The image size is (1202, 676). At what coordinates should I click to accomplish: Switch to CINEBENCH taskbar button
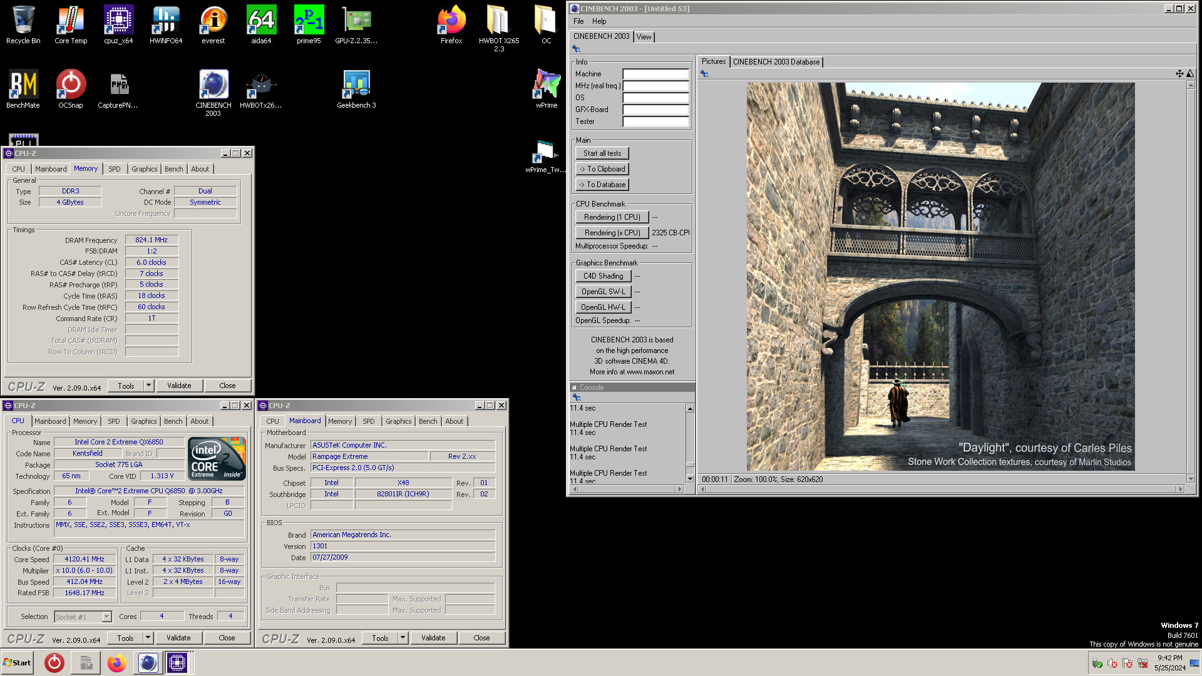(148, 663)
